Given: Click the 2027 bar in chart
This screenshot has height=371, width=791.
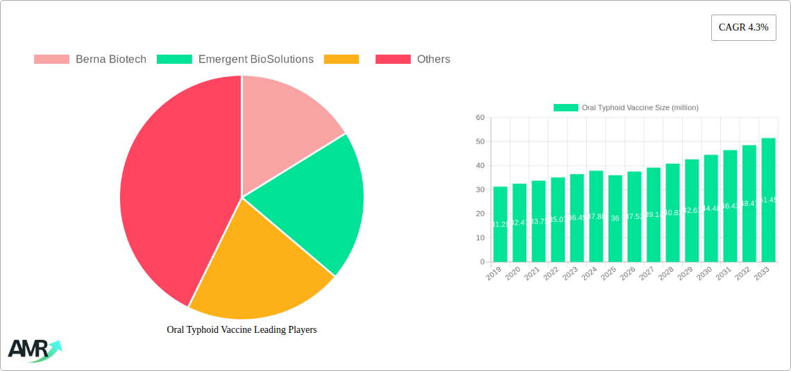Looking at the screenshot, I should pos(654,215).
